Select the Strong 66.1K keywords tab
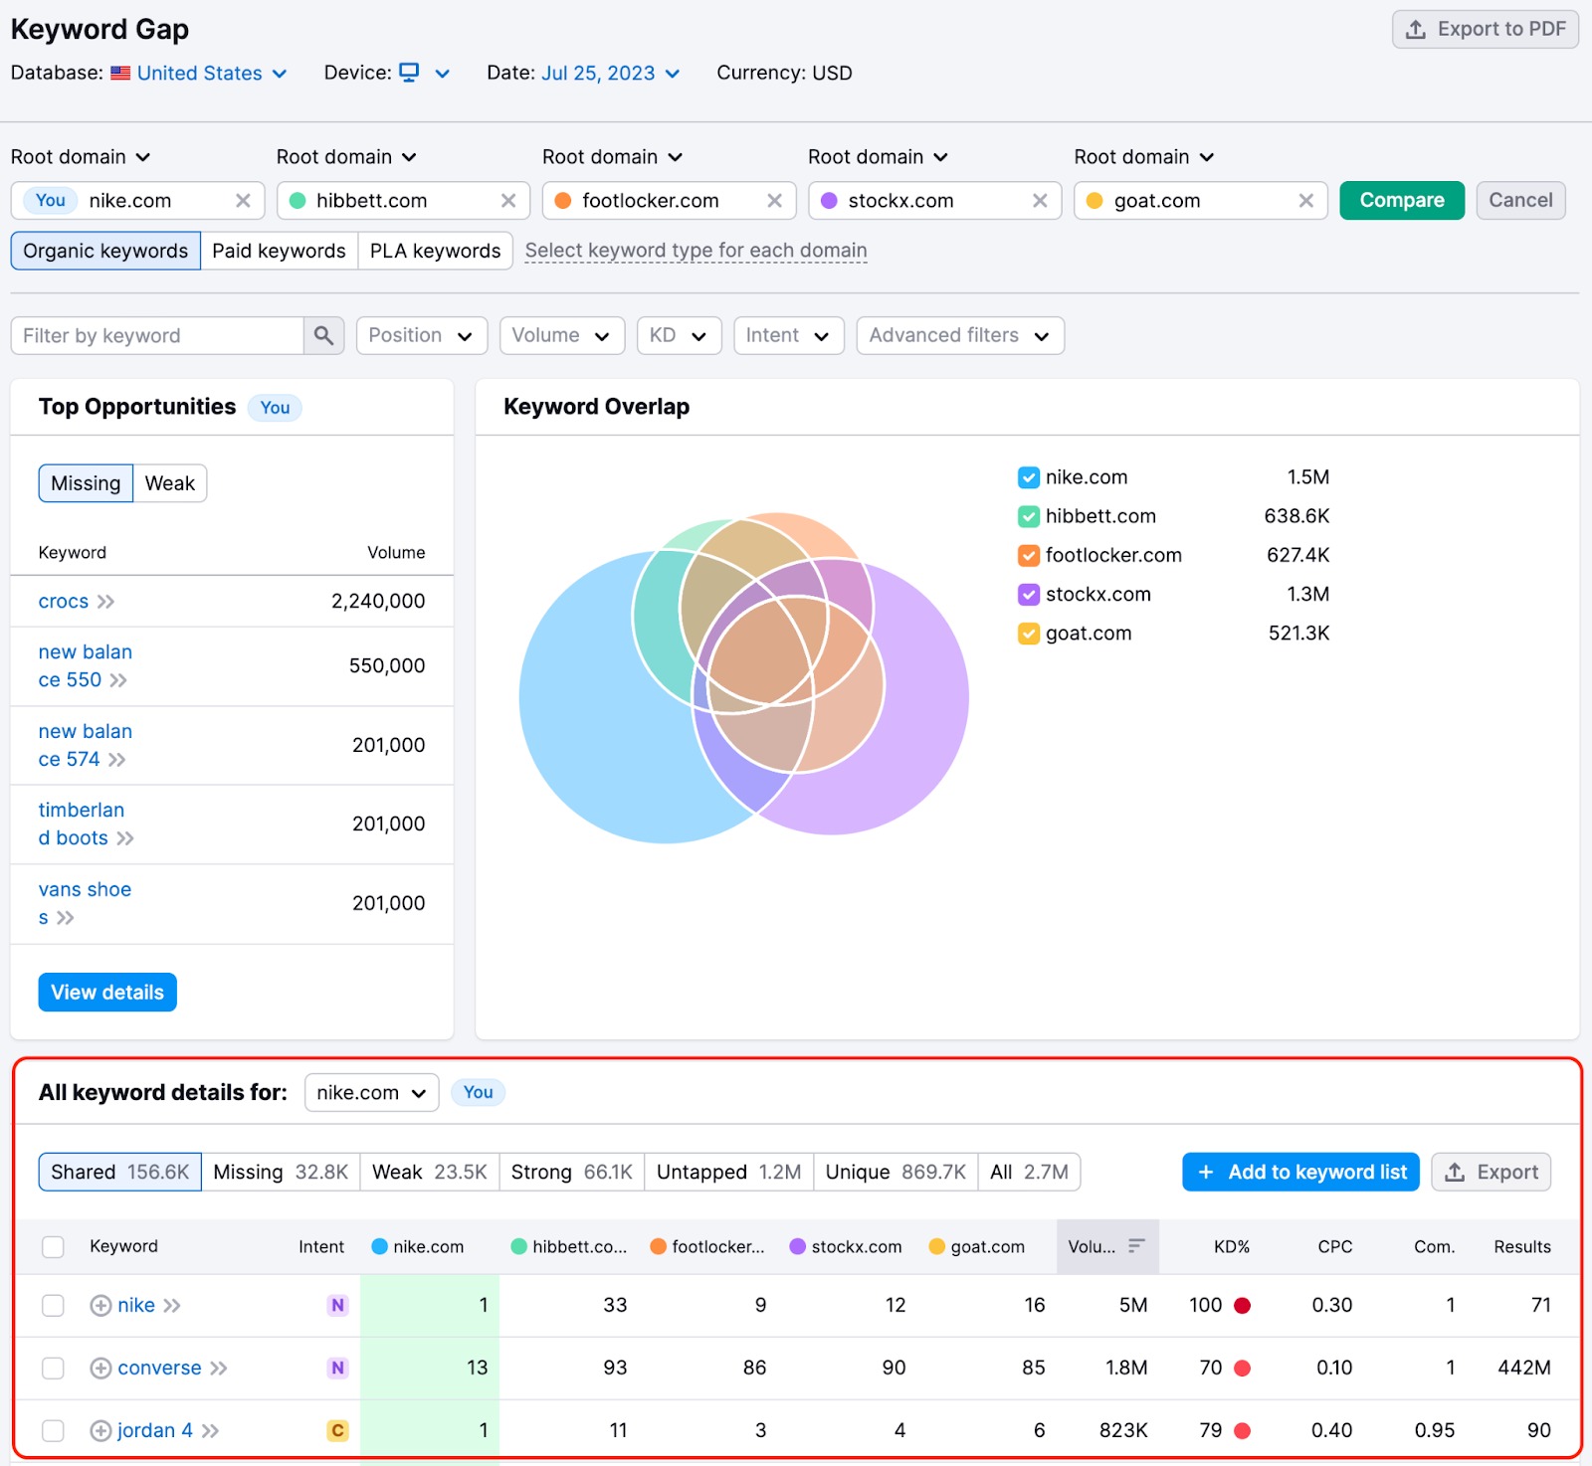The image size is (1592, 1466). point(571,1172)
